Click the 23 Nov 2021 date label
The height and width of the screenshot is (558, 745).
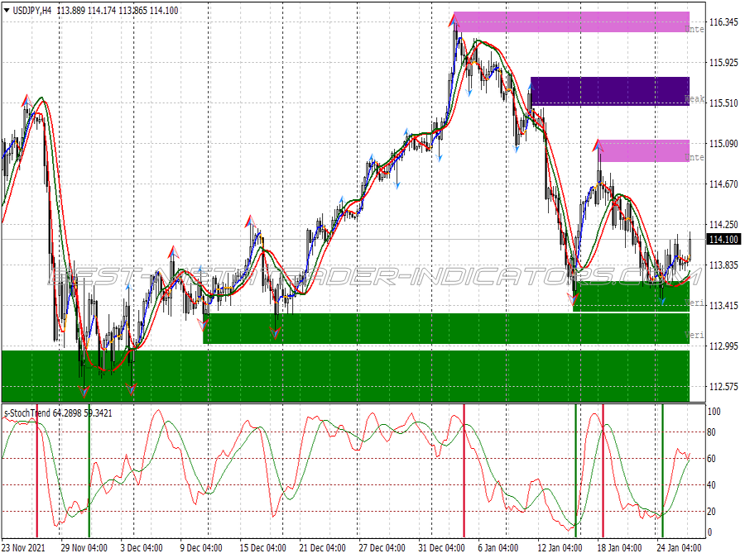coord(24,547)
